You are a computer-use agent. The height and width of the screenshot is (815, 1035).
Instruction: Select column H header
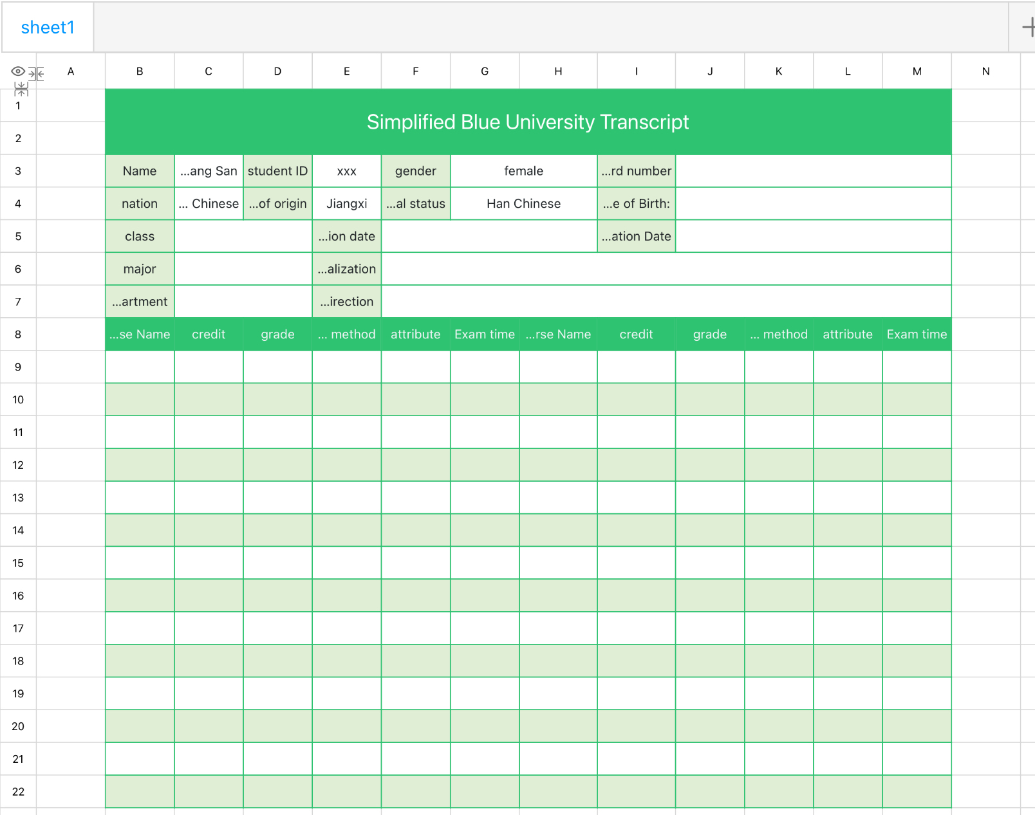[x=558, y=71]
